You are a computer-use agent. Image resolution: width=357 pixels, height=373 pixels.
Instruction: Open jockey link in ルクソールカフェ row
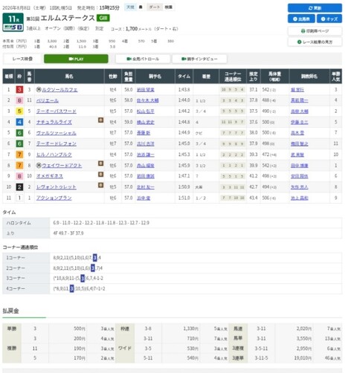point(146,90)
